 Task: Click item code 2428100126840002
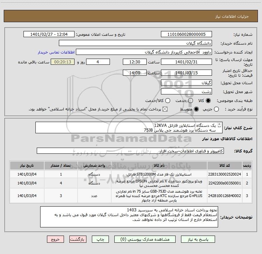[225, 196]
